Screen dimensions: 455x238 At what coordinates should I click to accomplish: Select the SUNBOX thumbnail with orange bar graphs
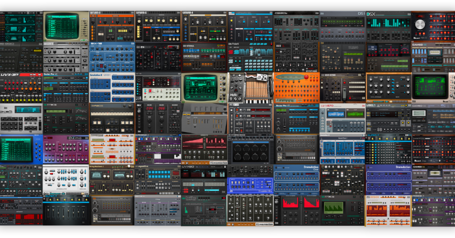[x=389, y=210]
